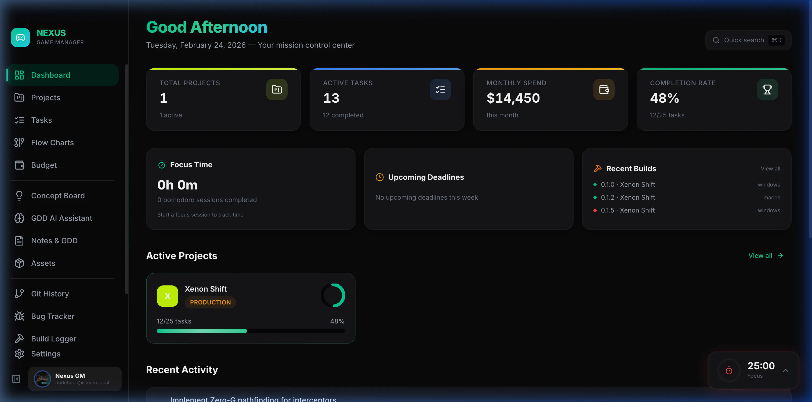Click the Git History branch icon
The height and width of the screenshot is (402, 812).
(19, 293)
